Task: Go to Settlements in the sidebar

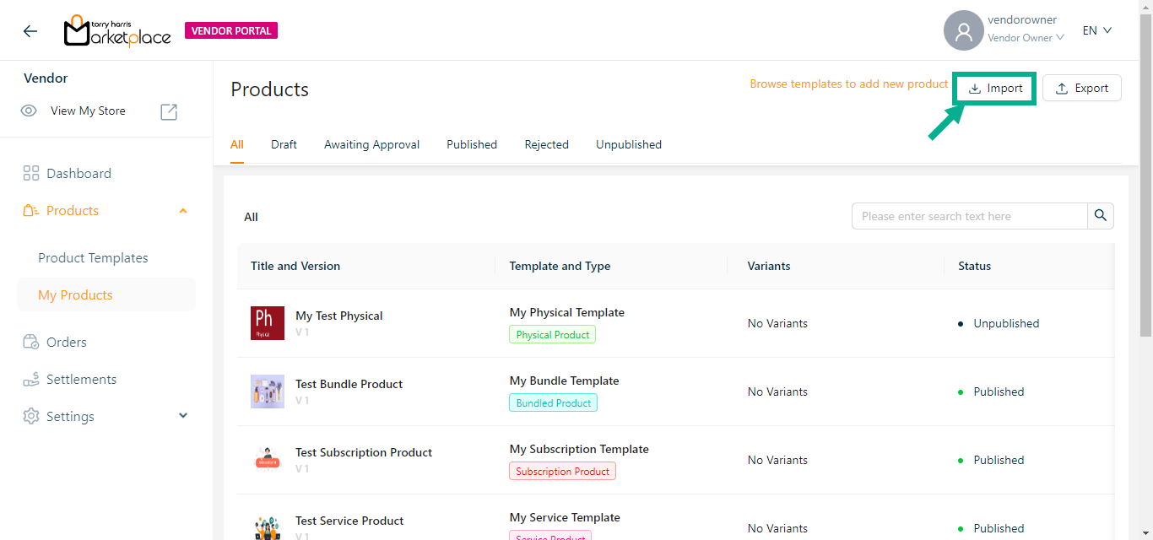Action: [81, 380]
